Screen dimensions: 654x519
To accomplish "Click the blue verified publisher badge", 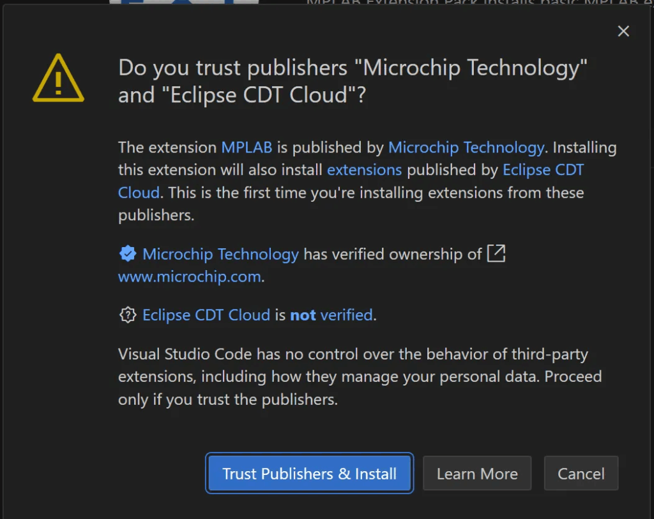I will (128, 254).
